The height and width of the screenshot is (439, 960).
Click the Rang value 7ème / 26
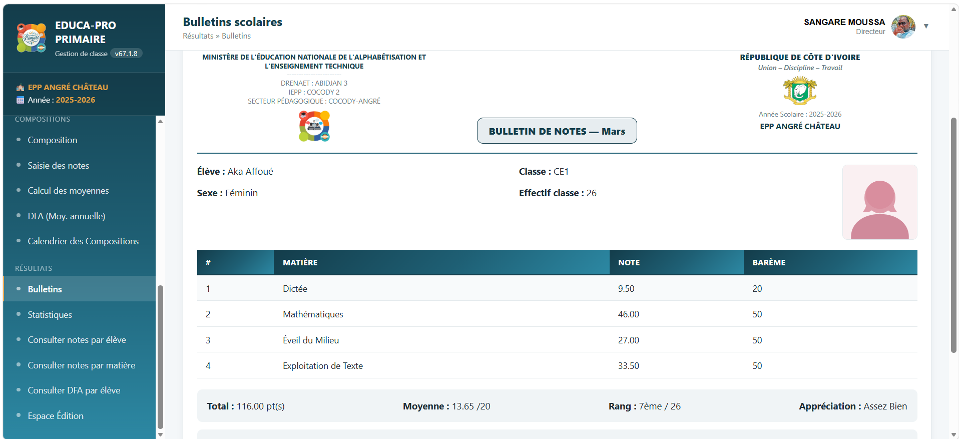pyautogui.click(x=660, y=406)
